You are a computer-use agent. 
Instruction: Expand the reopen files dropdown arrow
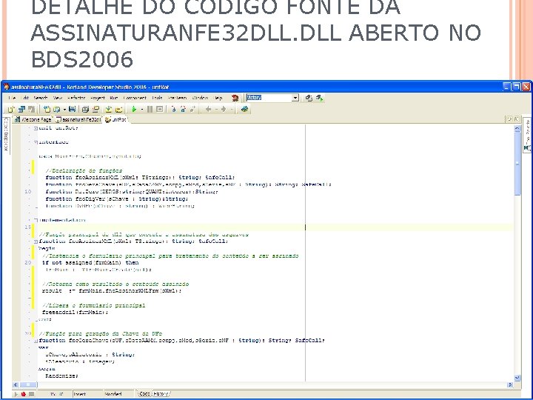(x=64, y=109)
